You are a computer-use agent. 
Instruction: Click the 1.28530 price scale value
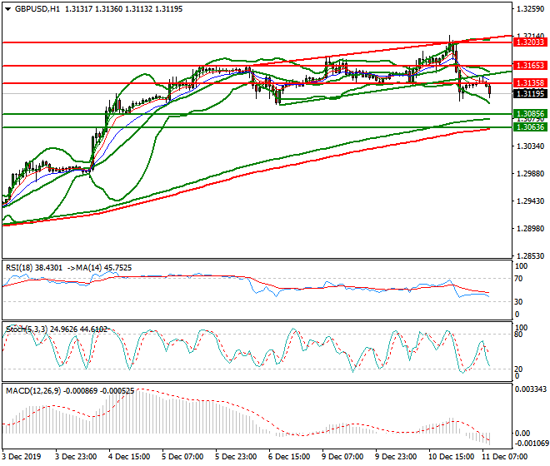[x=531, y=256]
